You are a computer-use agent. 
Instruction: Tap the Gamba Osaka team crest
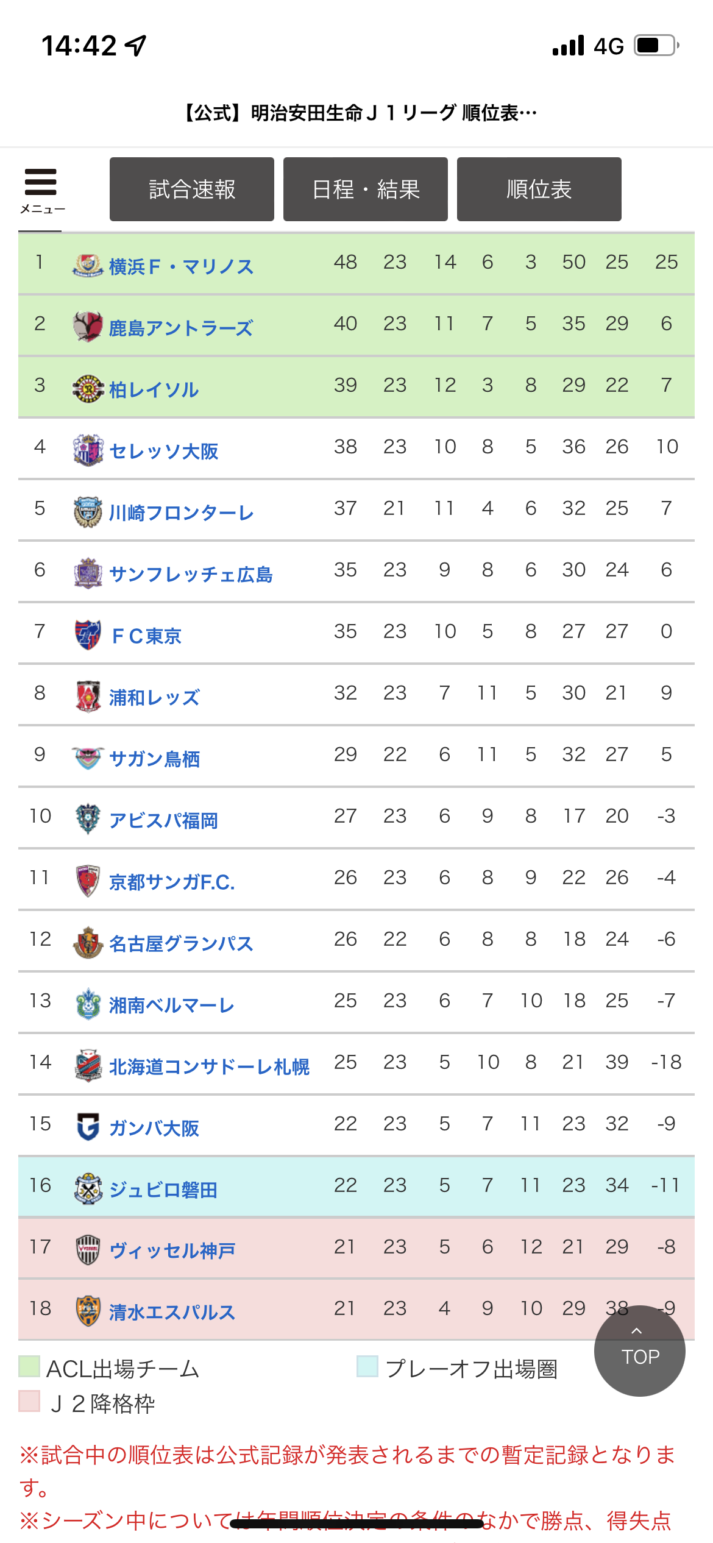point(88,1127)
